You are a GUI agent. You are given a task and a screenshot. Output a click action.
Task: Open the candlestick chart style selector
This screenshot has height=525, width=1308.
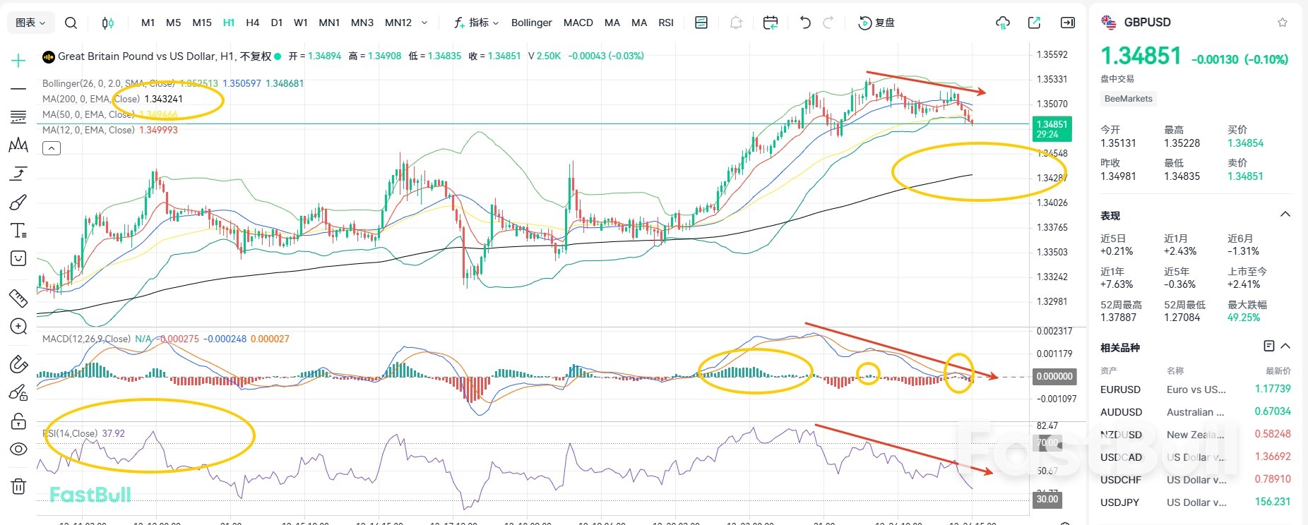[107, 23]
